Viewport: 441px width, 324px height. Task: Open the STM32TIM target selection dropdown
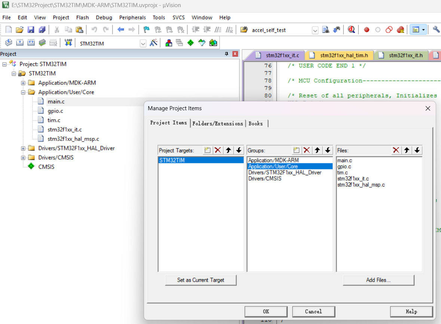point(143,43)
